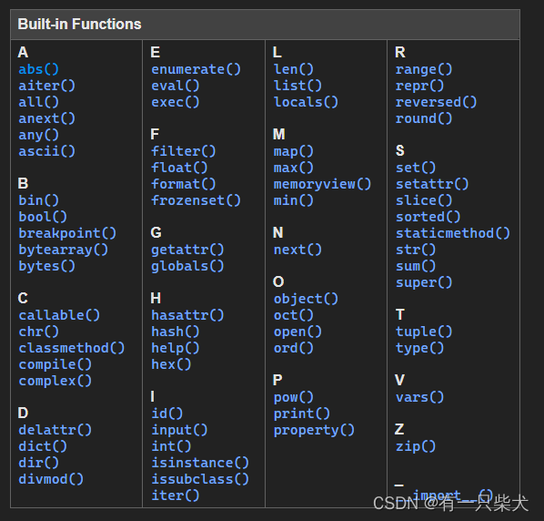The height and width of the screenshot is (521, 544).
Task: Open the all() function link
Action: 38,102
